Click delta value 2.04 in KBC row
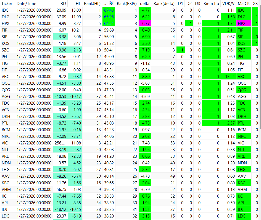 tap(145, 183)
